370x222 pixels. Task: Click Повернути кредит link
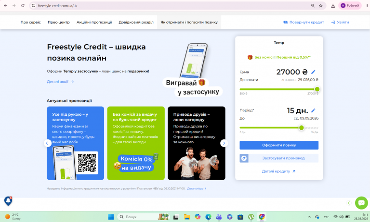(x=304, y=23)
